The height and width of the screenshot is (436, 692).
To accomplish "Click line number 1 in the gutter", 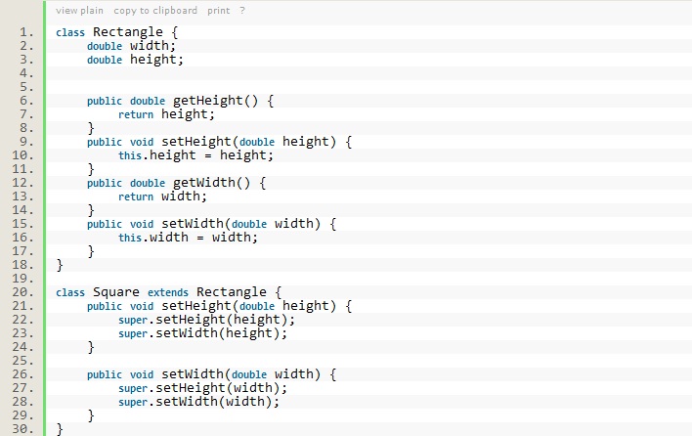I will click(x=26, y=31).
